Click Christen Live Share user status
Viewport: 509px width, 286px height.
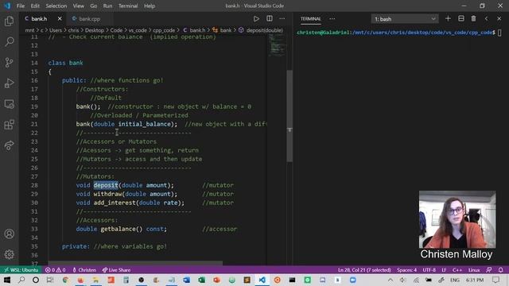pyautogui.click(x=84, y=270)
